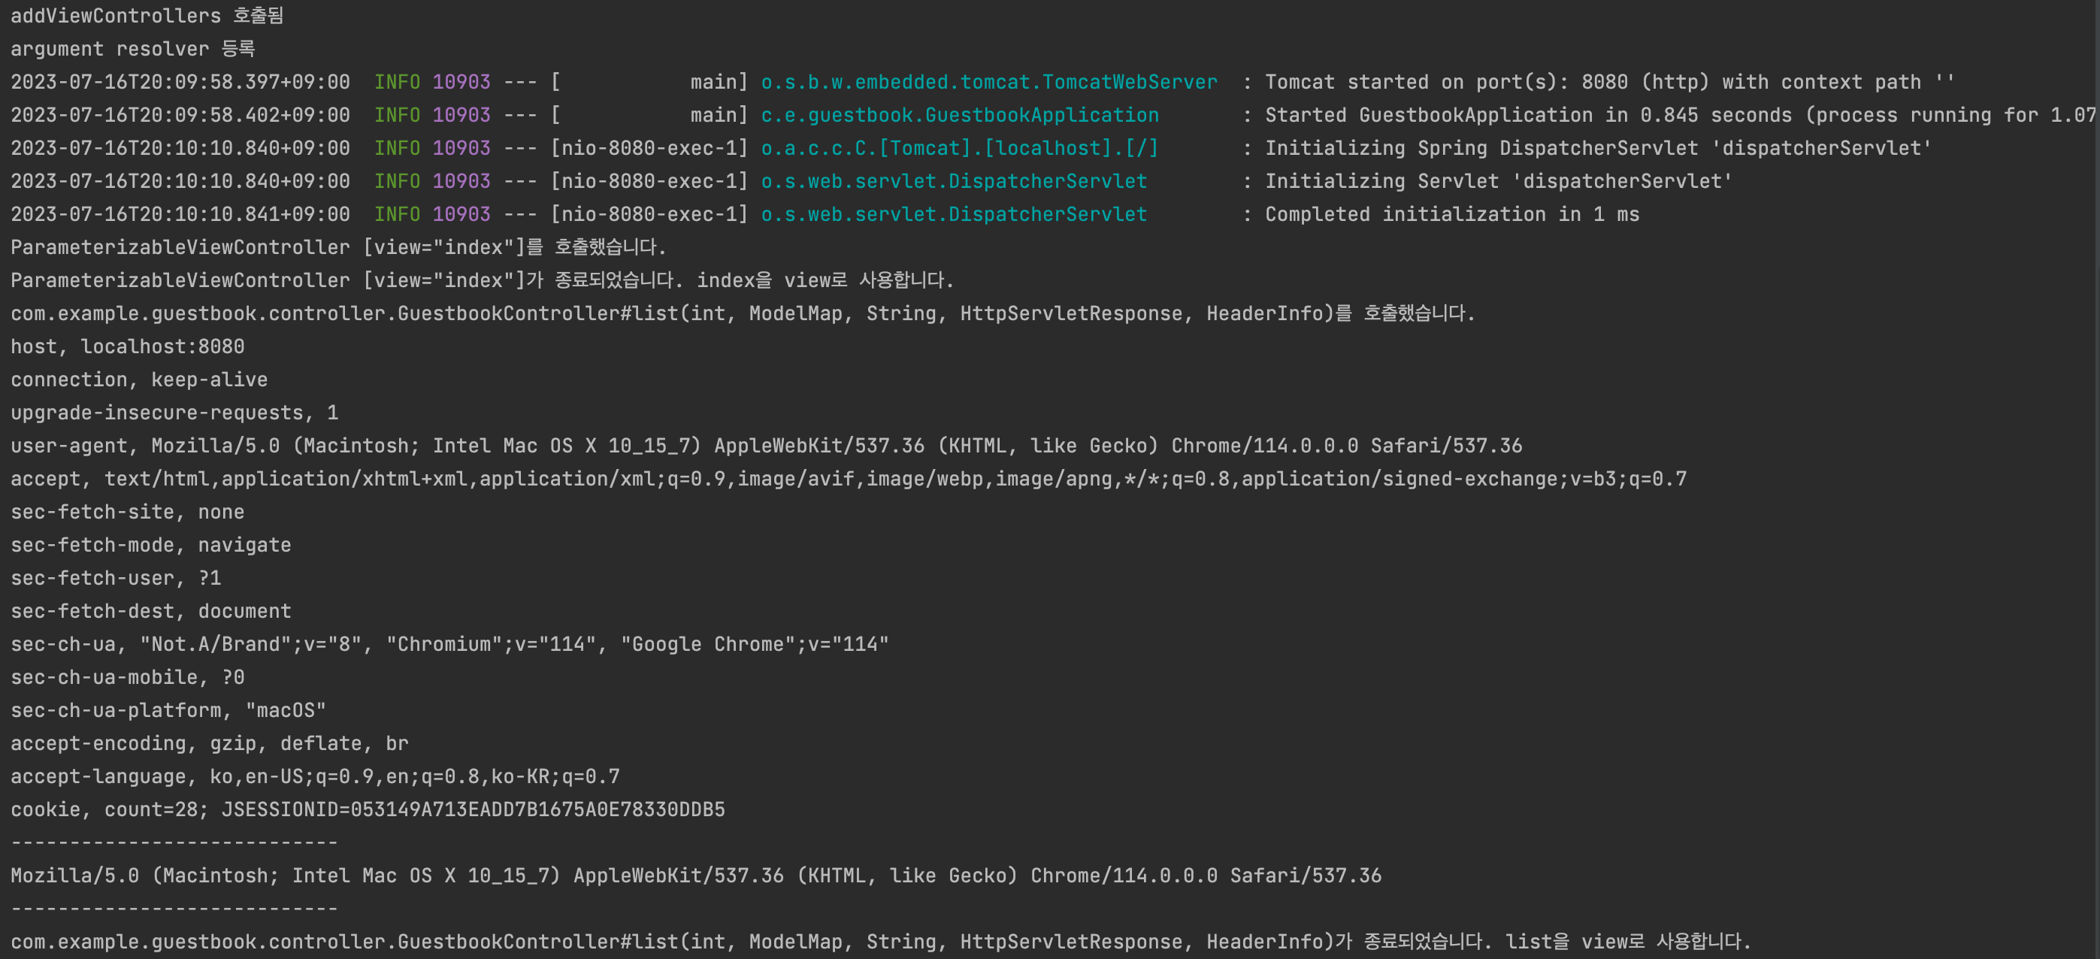
Task: Click the timestamp 2023-07-16T20:09:58.402+09:00
Action: pos(180,115)
